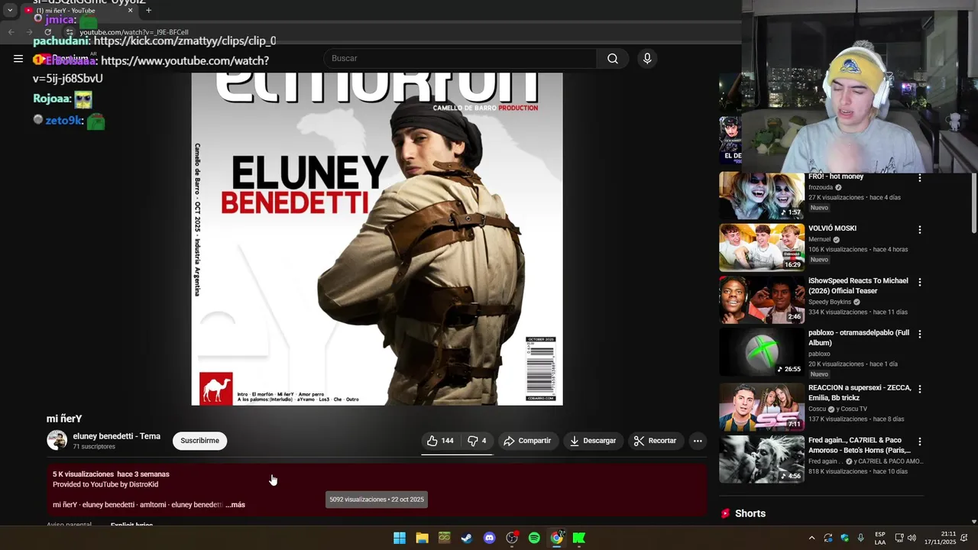Screen dimensions: 978x550
Task: Open FRO! - hot money thumbnail
Action: pyautogui.click(x=762, y=196)
